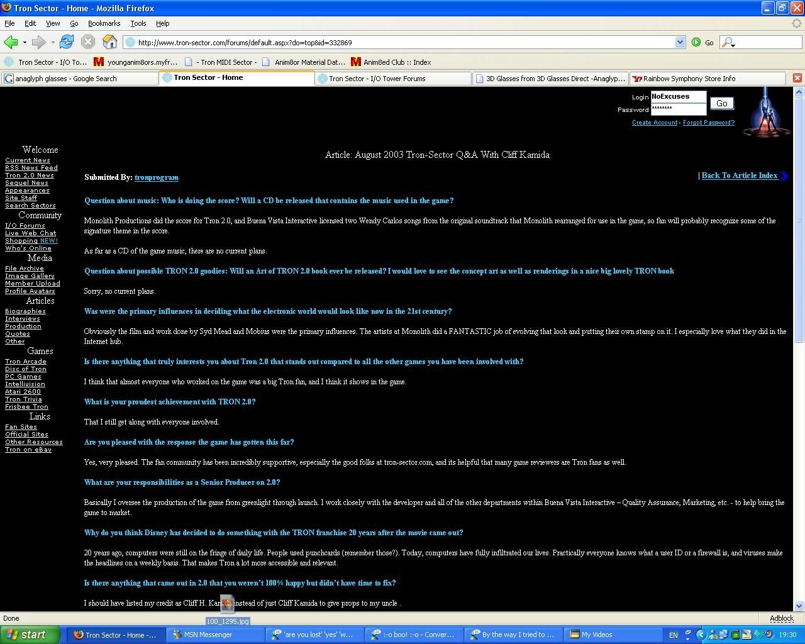
Task: Close the current tab with red X
Action: pos(797,78)
